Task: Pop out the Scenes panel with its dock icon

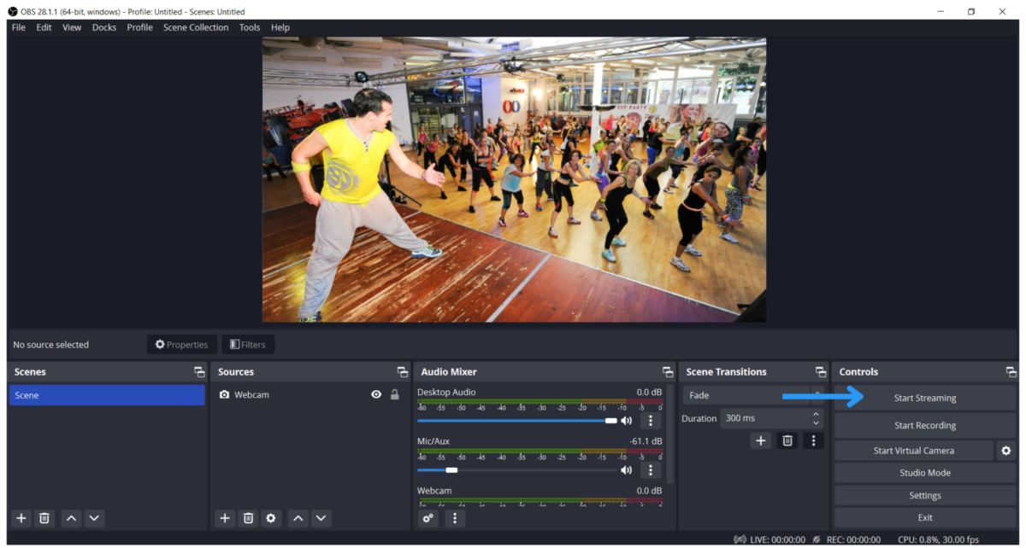Action: click(198, 371)
